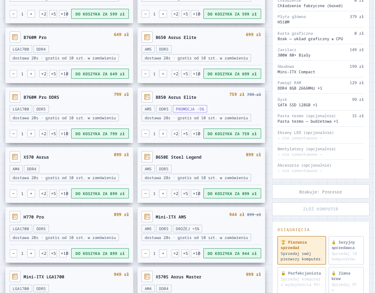Click the B850 Aorus Elite product title
Image resolution: width=375 pixels, height=293 pixels.
pyautogui.click(x=176, y=97)
